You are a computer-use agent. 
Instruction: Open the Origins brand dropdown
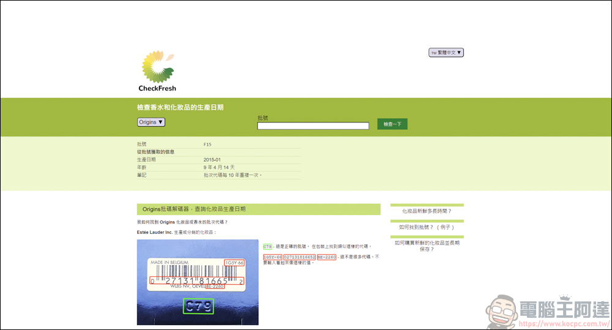point(151,122)
